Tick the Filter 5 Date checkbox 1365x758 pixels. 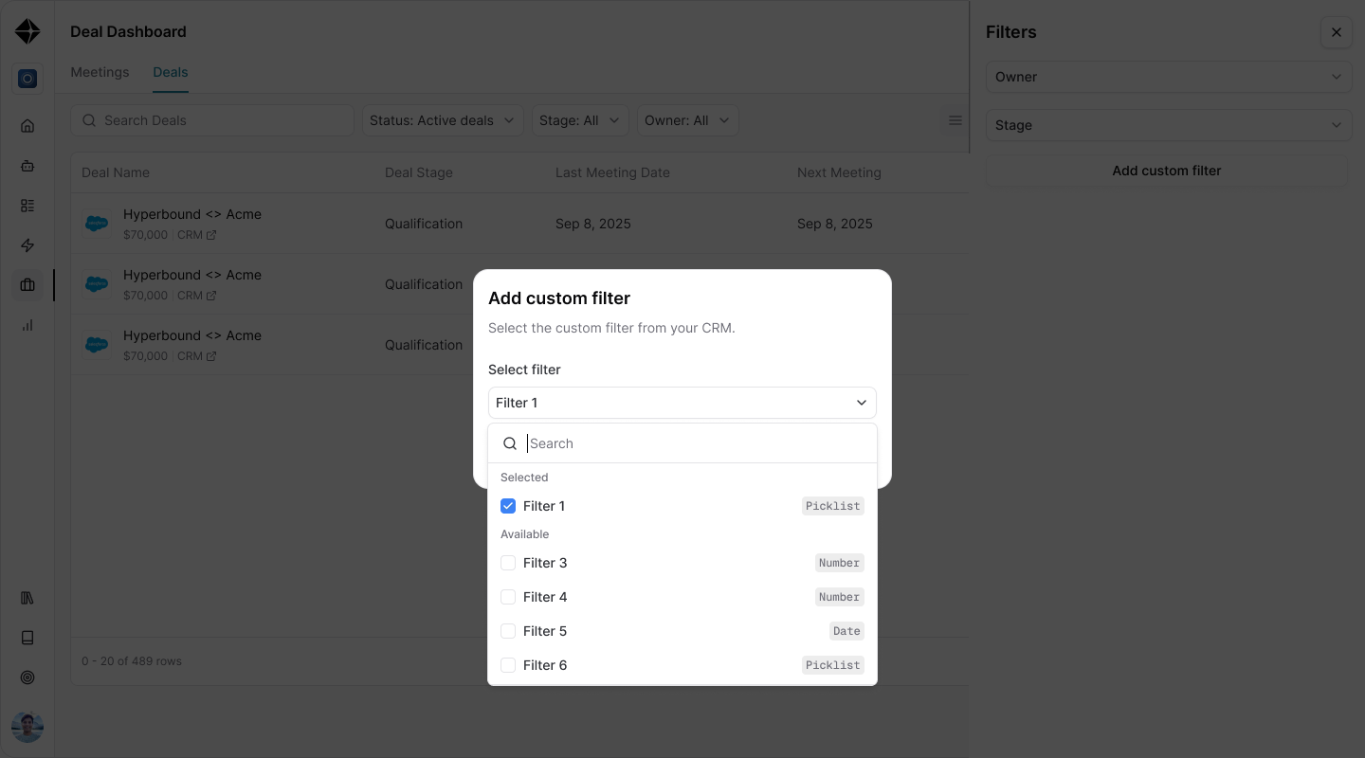[x=508, y=631]
